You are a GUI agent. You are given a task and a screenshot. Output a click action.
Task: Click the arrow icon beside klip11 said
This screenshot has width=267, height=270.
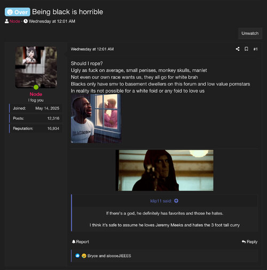pos(176,201)
